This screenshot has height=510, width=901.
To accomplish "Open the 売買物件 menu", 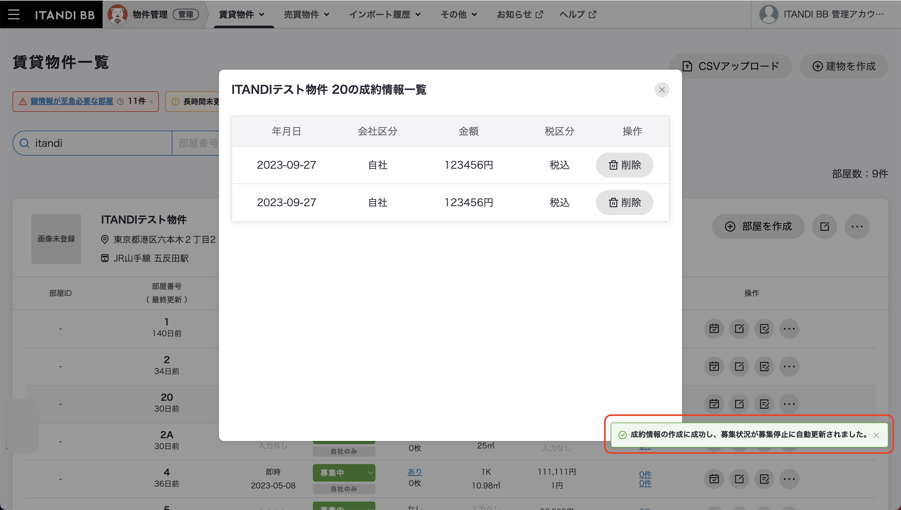I will pos(306,14).
